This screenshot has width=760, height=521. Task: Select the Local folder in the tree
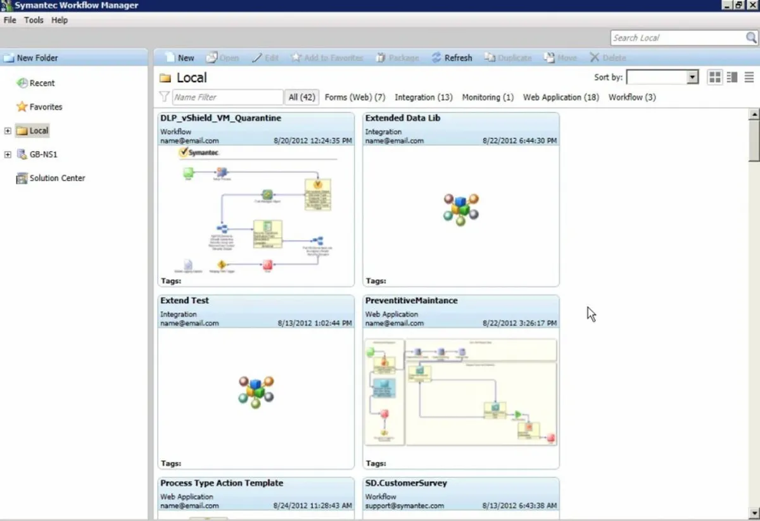(x=32, y=131)
